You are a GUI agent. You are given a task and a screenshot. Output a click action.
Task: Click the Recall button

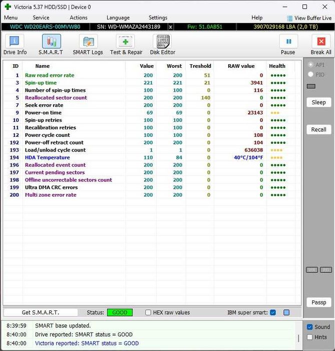tap(318, 129)
